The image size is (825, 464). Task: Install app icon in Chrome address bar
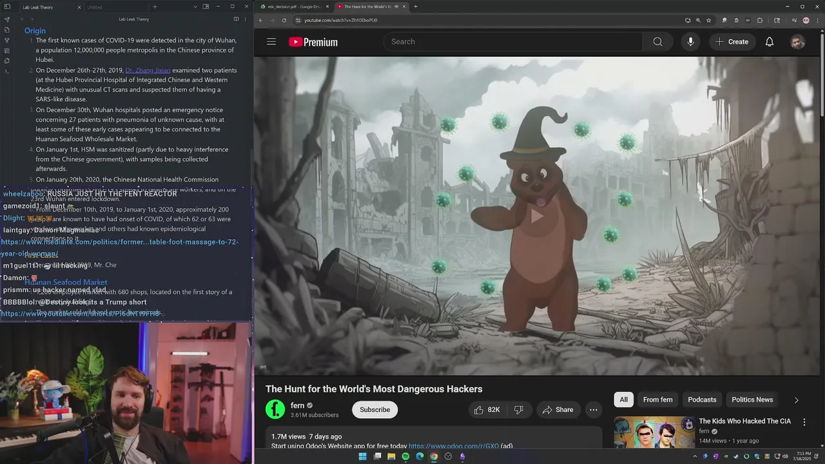pos(688,20)
